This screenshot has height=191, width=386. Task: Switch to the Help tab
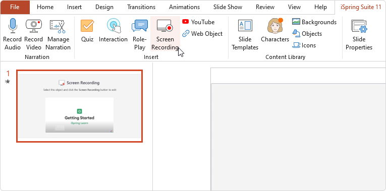320,7
